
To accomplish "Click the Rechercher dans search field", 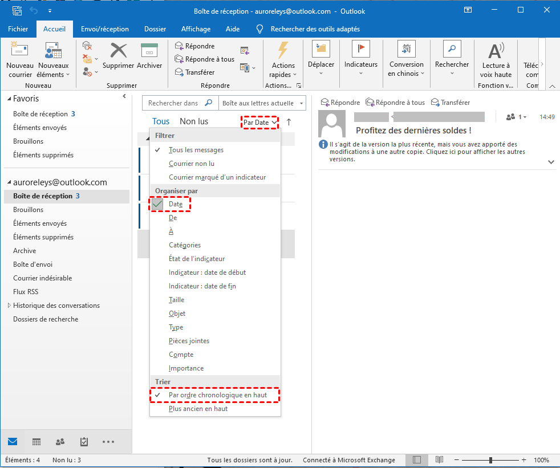I will click(173, 103).
